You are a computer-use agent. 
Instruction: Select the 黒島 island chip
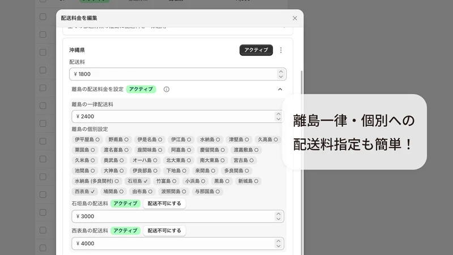221,181
